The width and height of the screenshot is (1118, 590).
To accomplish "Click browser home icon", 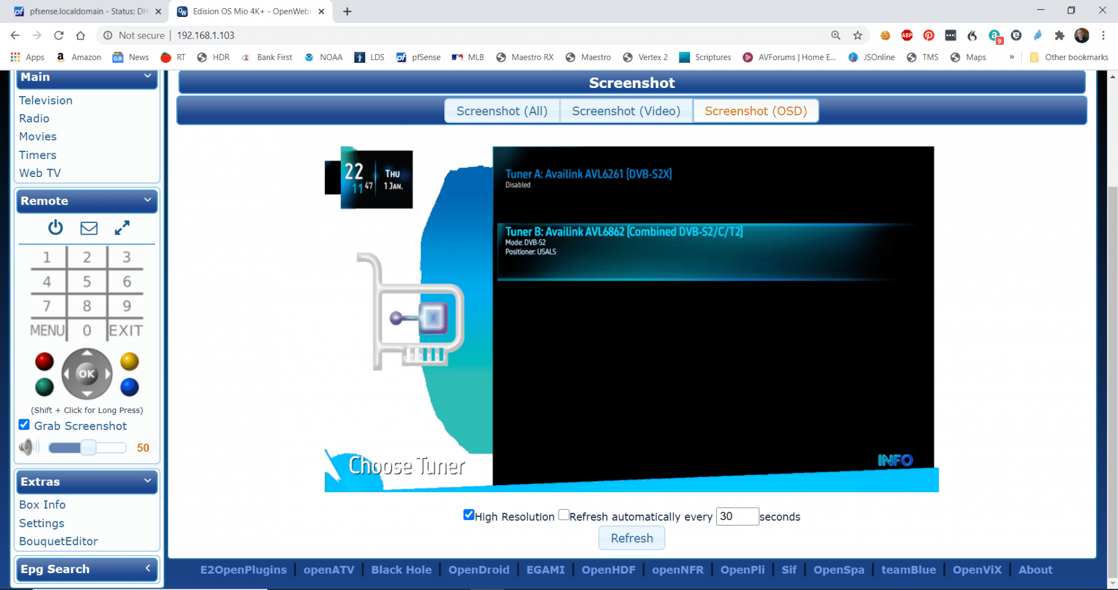I will tap(80, 36).
